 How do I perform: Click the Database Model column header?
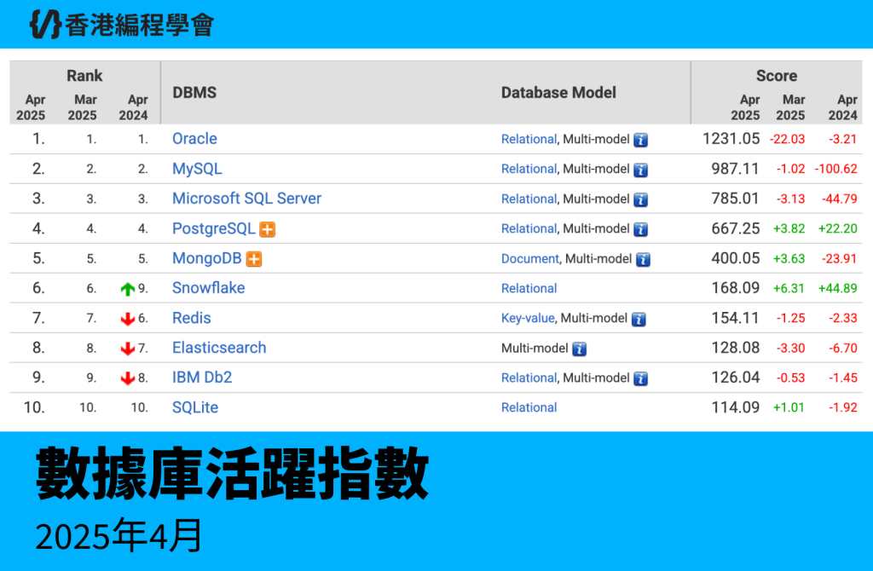pyautogui.click(x=558, y=92)
